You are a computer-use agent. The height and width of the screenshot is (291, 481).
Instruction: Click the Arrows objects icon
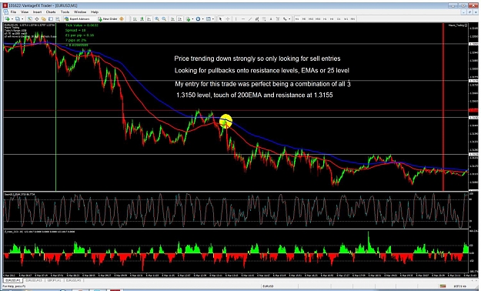click(285, 19)
